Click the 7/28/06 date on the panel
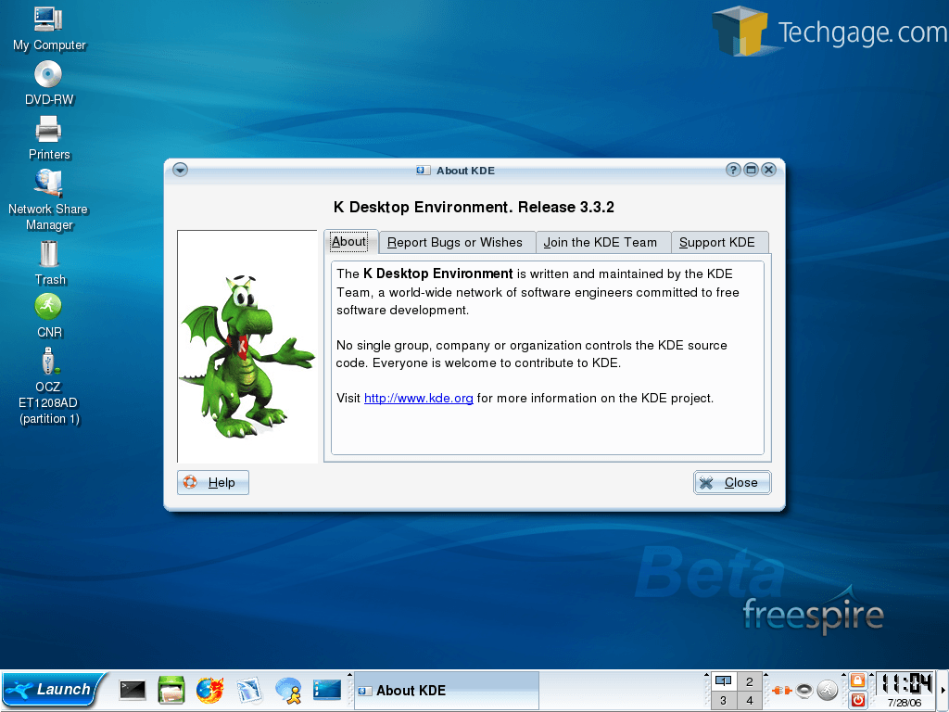This screenshot has height=712, width=949. 905,703
